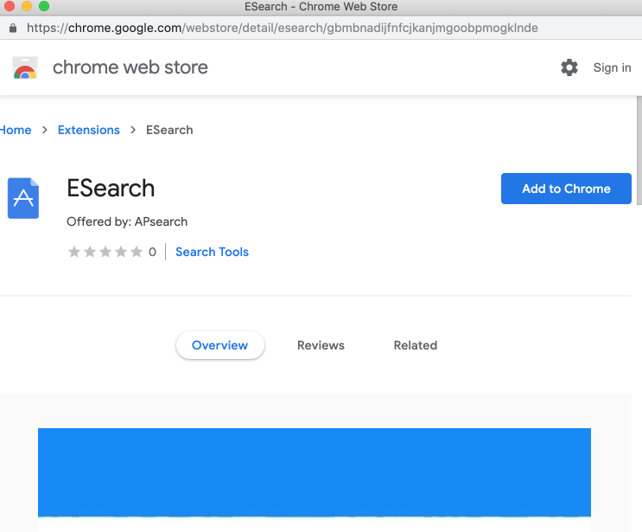Screen dimensions: 642x532
Task: Click the star rating for ESearch
Action: pyautogui.click(x=105, y=252)
